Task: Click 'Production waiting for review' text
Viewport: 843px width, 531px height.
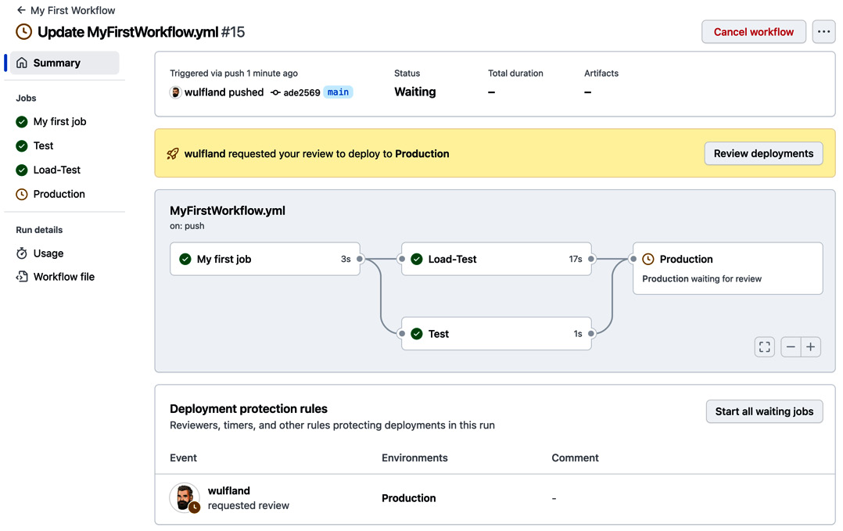Action: pos(701,279)
